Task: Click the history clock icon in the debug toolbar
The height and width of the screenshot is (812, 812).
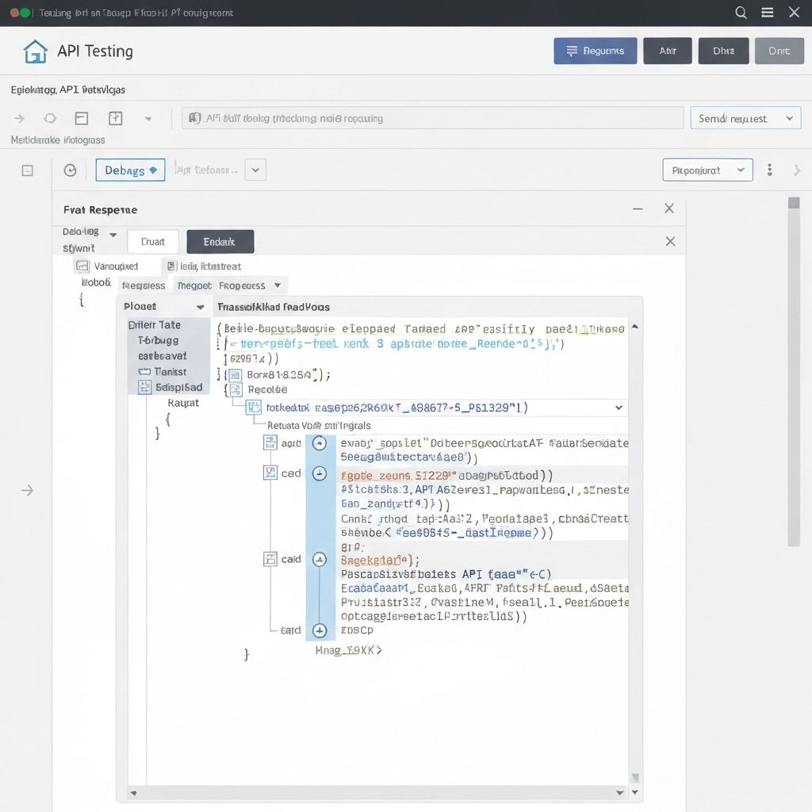Action: [70, 170]
